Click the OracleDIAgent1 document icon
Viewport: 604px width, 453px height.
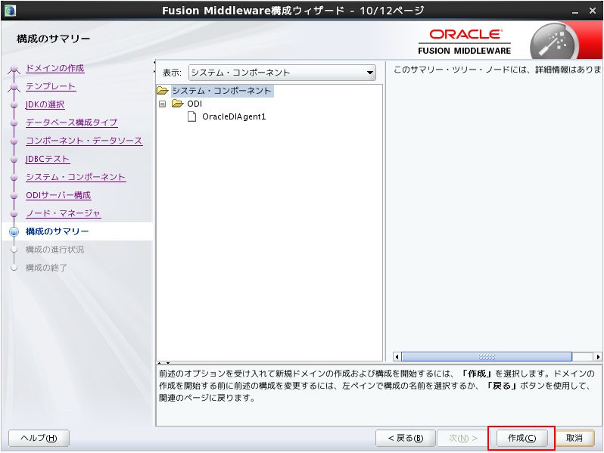click(x=191, y=116)
